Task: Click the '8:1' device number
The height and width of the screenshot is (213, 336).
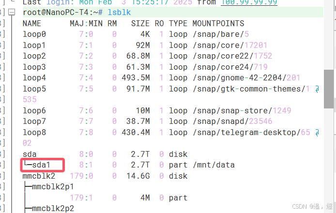Action: pyautogui.click(x=86, y=165)
